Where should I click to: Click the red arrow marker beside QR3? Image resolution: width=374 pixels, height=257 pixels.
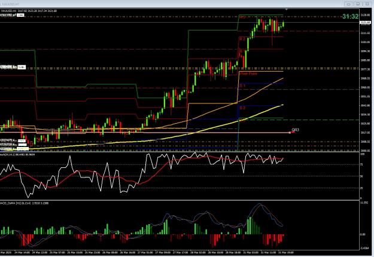[293, 132]
